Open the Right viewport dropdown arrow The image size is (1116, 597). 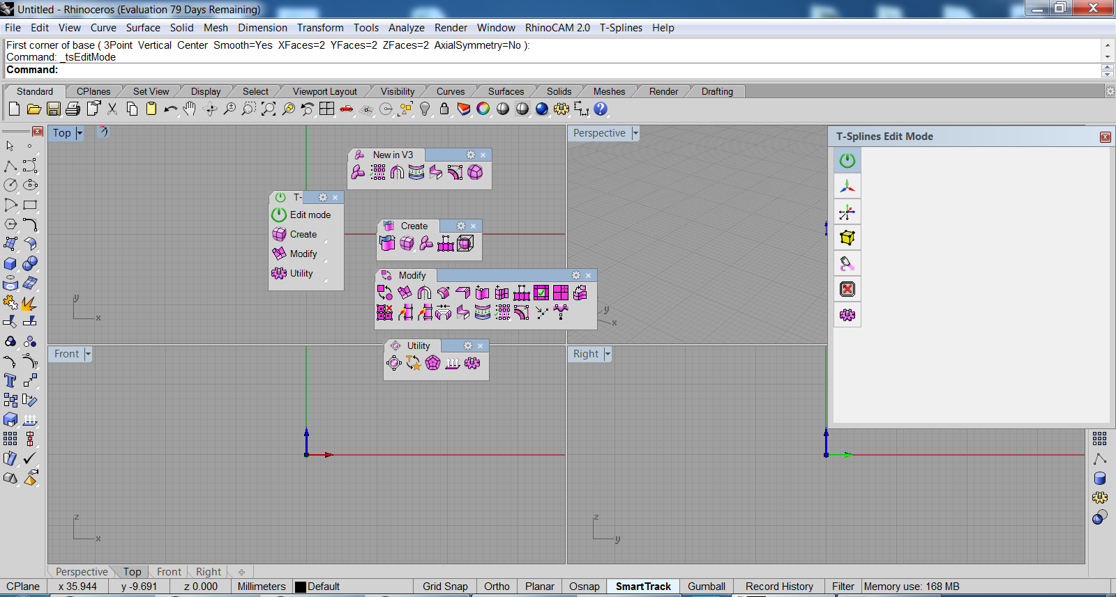[x=608, y=354]
